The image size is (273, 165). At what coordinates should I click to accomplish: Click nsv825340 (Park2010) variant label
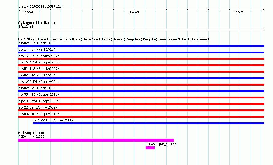pyautogui.click(x=37, y=75)
